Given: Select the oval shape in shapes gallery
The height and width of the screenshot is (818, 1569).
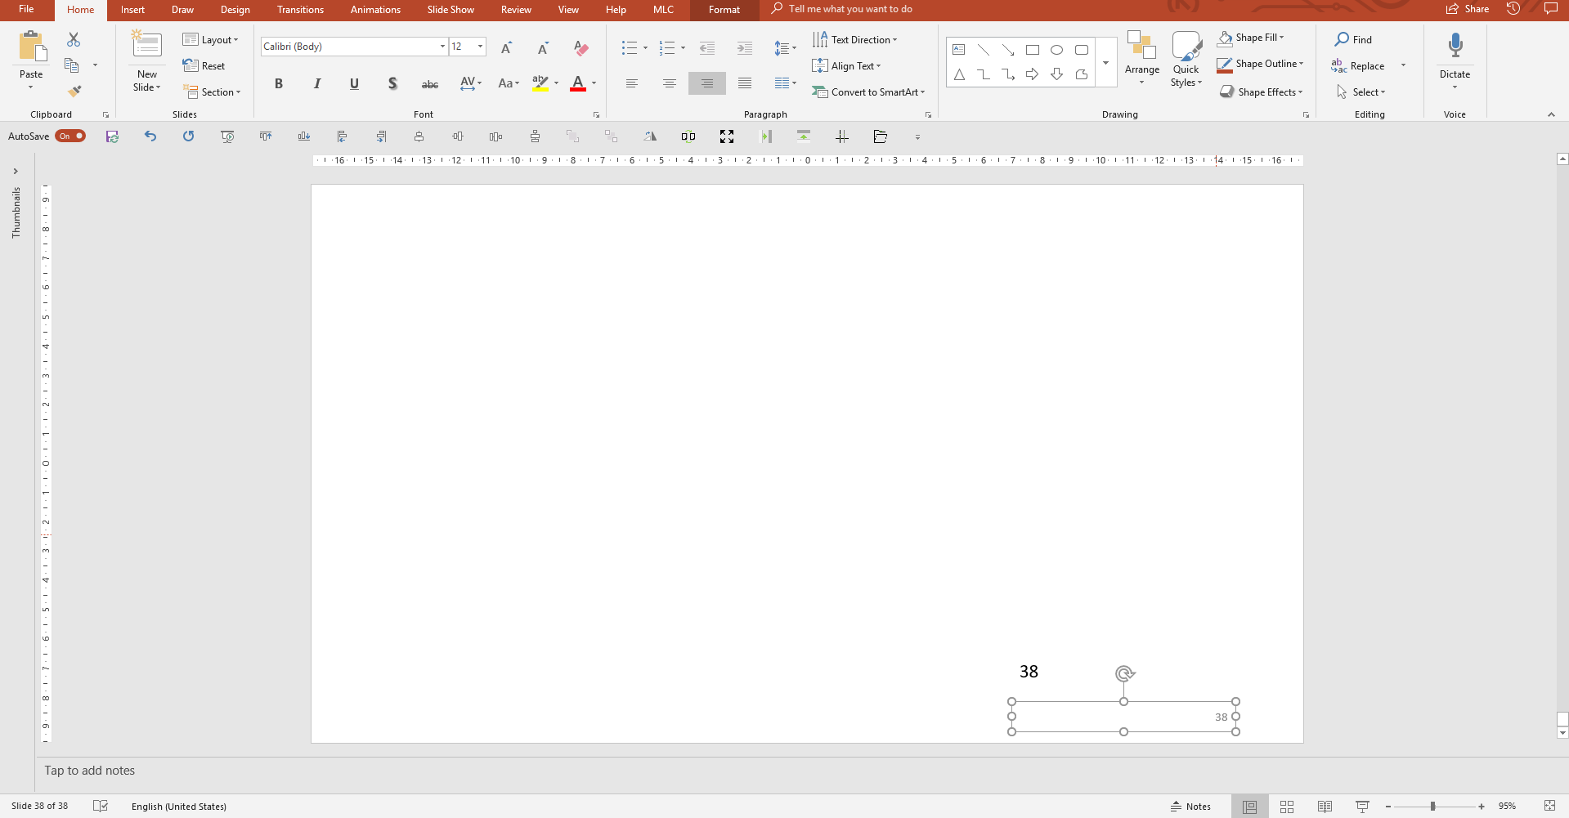Looking at the screenshot, I should 1057,50.
